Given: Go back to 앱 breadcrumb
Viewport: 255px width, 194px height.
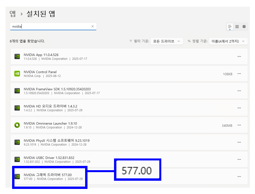Looking at the screenshot, I should [13, 14].
